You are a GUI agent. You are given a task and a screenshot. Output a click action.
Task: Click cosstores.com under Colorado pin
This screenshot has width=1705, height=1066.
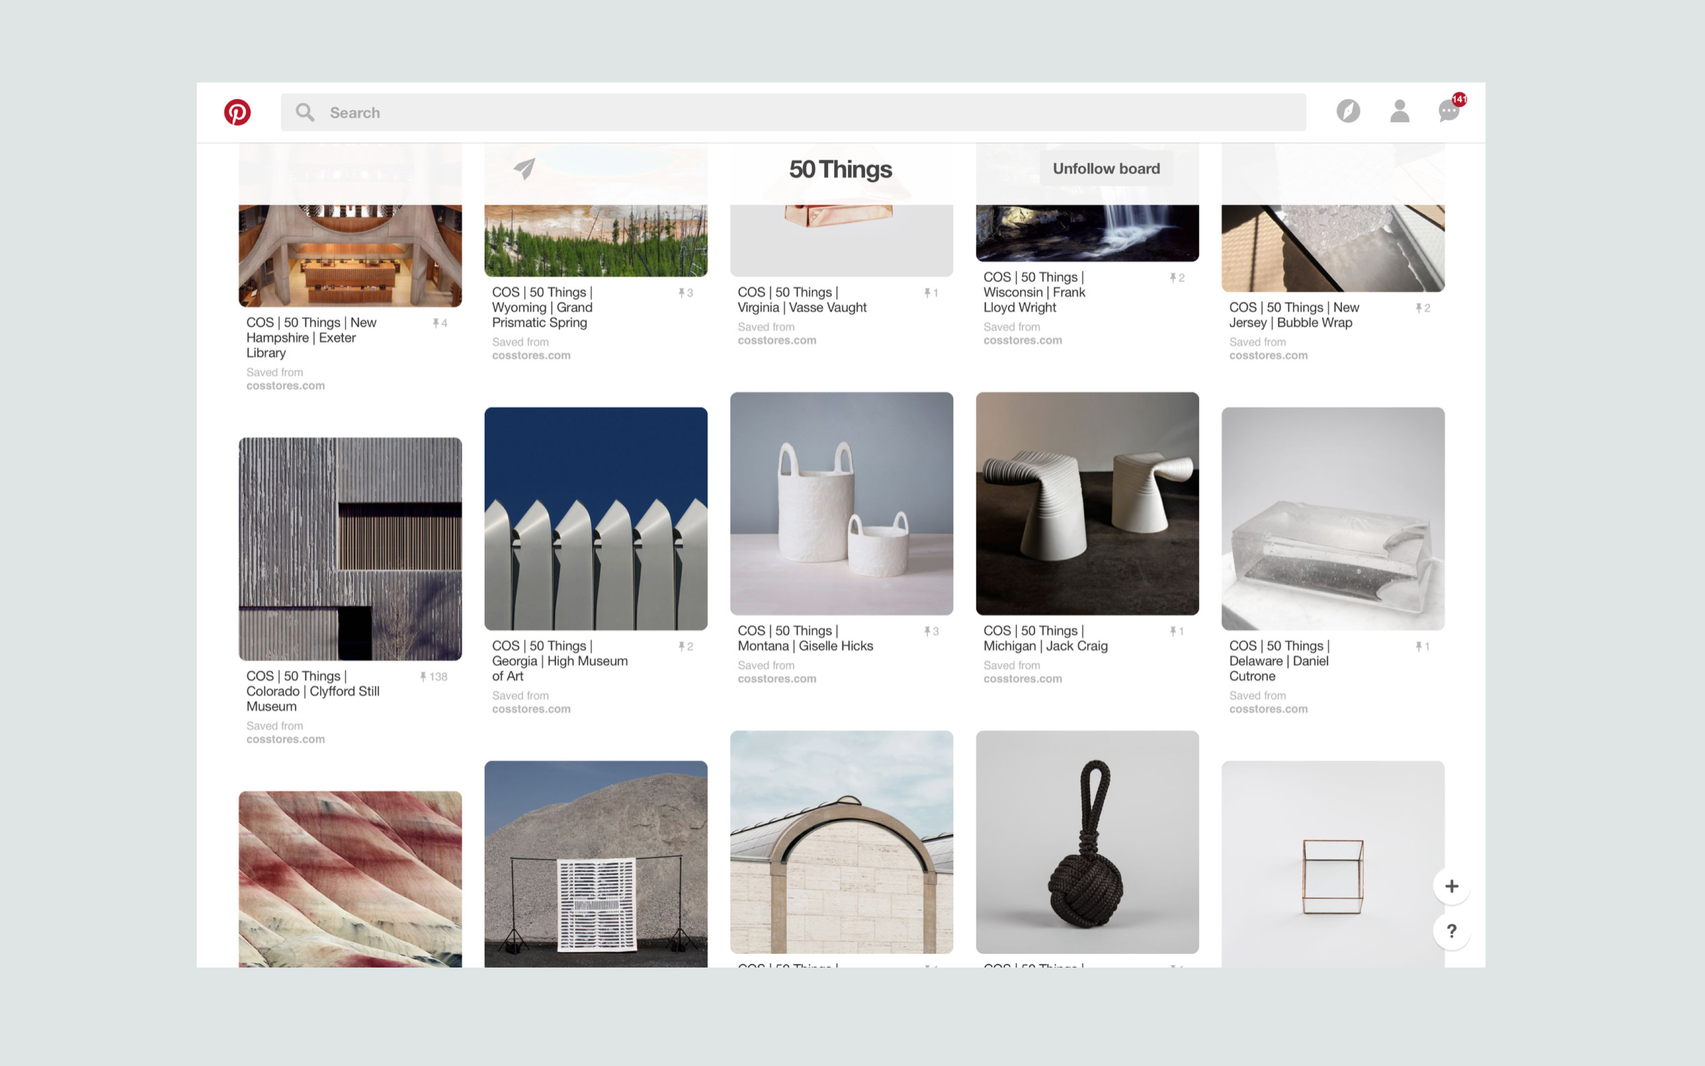point(285,739)
